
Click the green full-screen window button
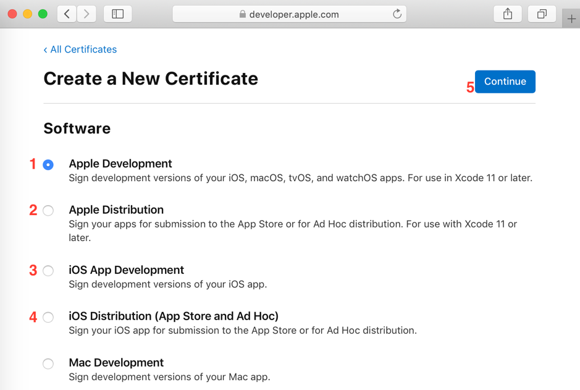coord(43,14)
